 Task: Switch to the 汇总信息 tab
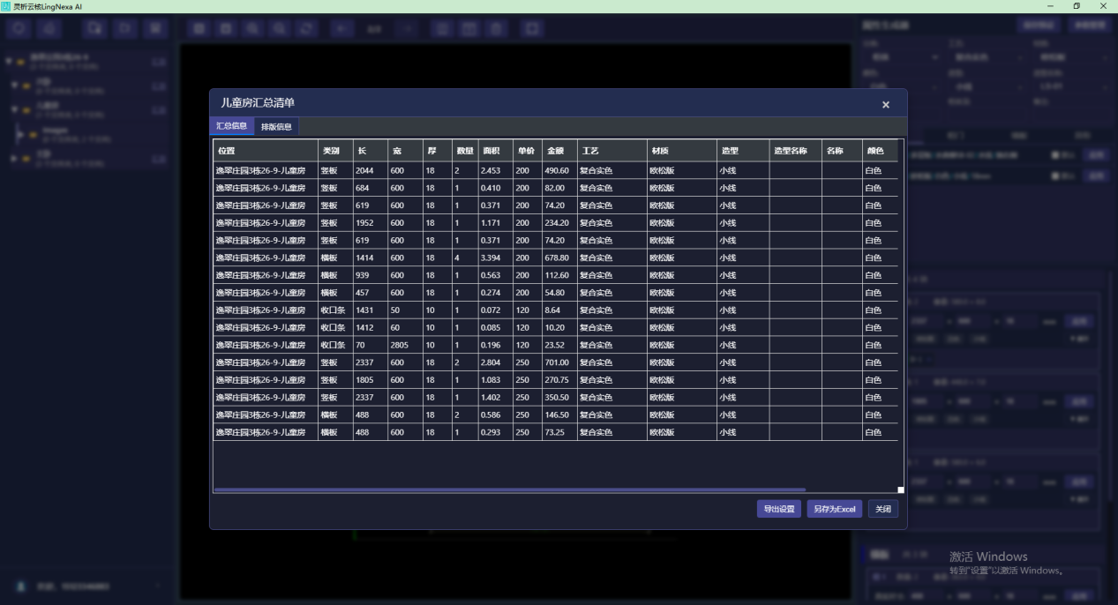click(x=232, y=126)
